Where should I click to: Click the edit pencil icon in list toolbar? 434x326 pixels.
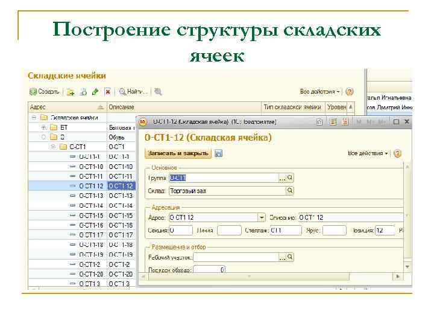coord(95,92)
